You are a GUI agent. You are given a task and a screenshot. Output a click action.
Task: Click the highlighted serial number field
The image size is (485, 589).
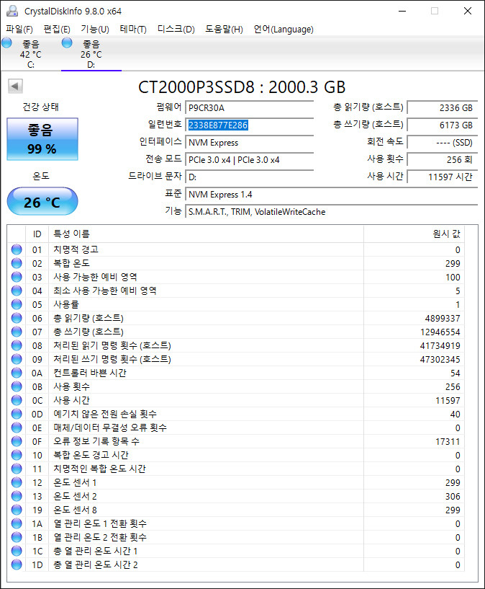pos(250,125)
